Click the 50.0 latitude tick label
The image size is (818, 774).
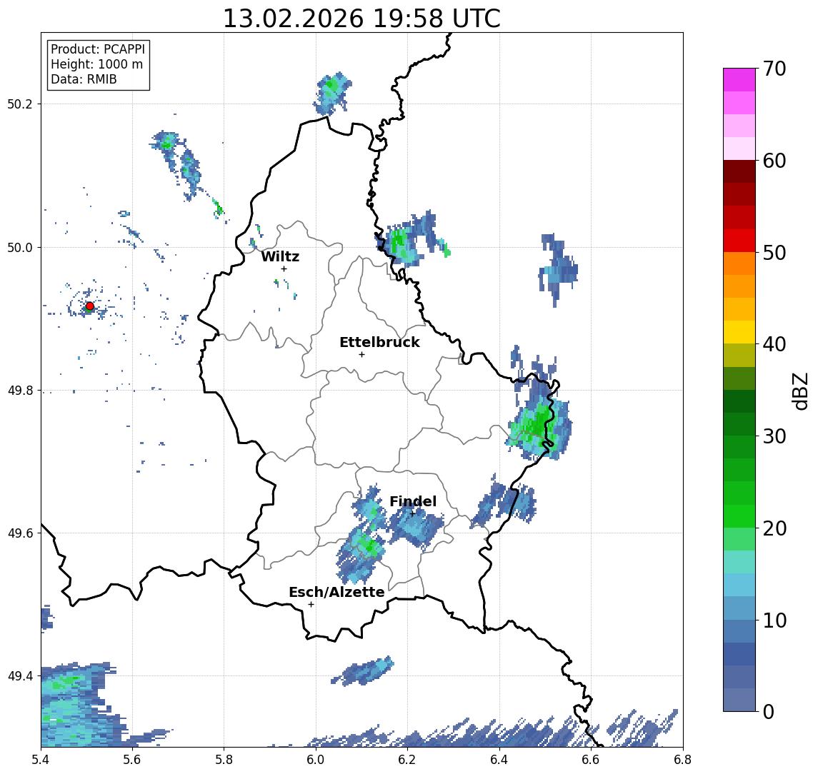click(20, 247)
